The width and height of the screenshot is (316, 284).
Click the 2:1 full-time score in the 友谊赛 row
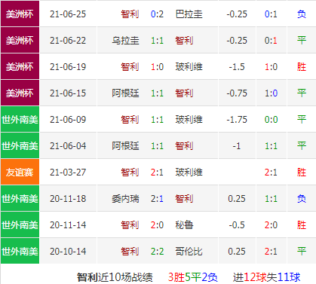pyautogui.click(x=157, y=173)
